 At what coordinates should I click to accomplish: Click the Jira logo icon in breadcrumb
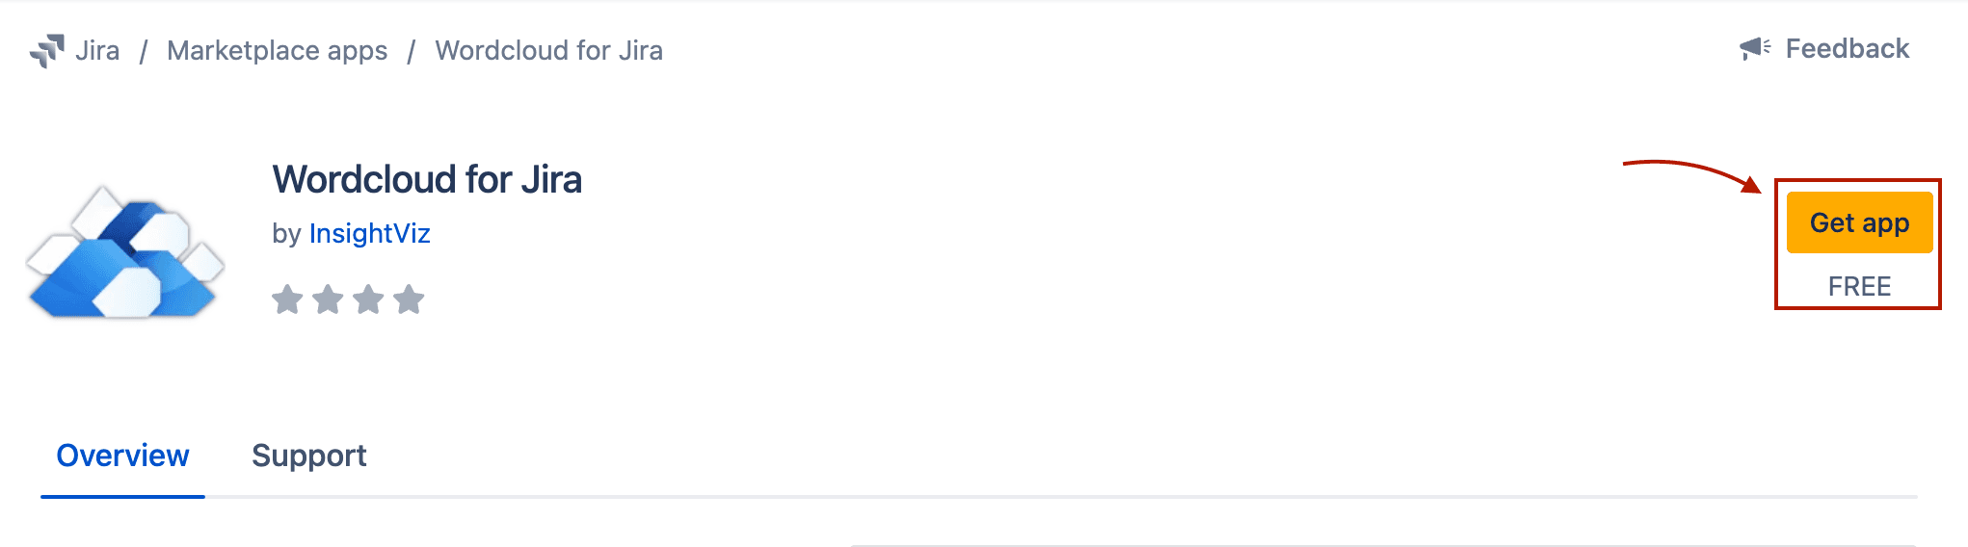coord(47,50)
